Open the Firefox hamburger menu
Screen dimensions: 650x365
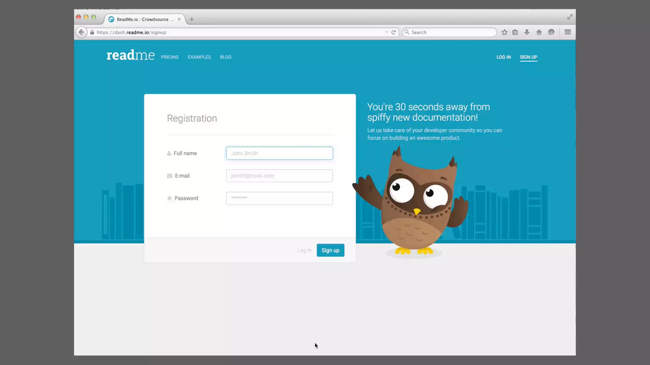[568, 32]
